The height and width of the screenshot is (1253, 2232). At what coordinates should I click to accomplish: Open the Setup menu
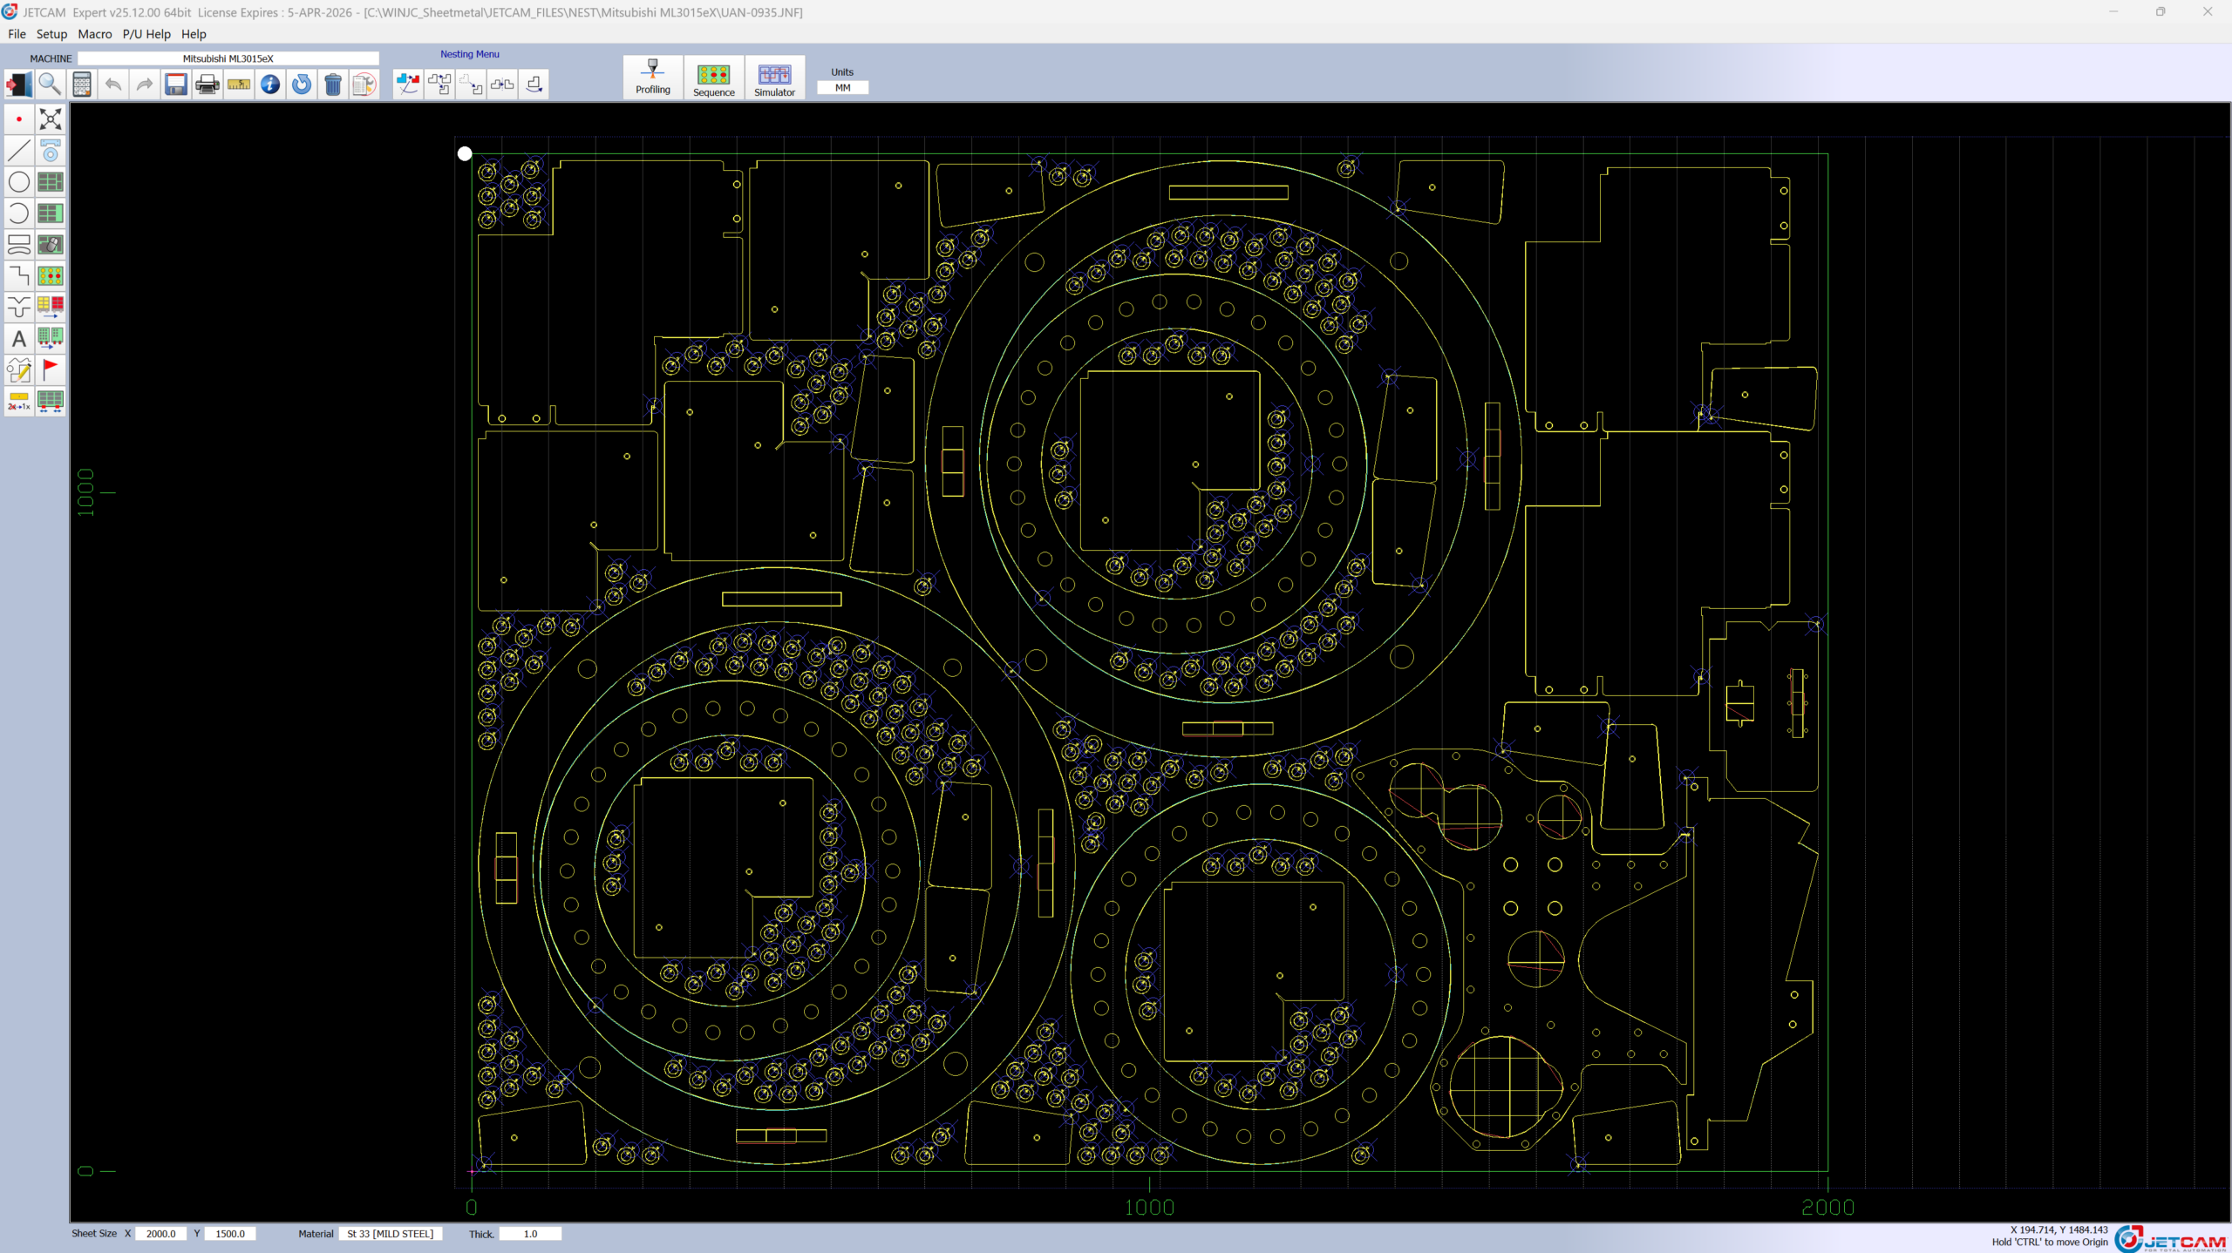pyautogui.click(x=51, y=34)
